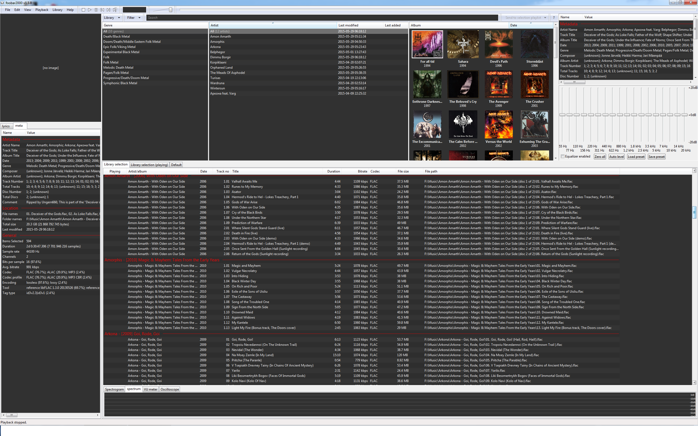698x436 pixels.
Task: Click the 55 Hz equalizer band slider
Action: [x=562, y=115]
